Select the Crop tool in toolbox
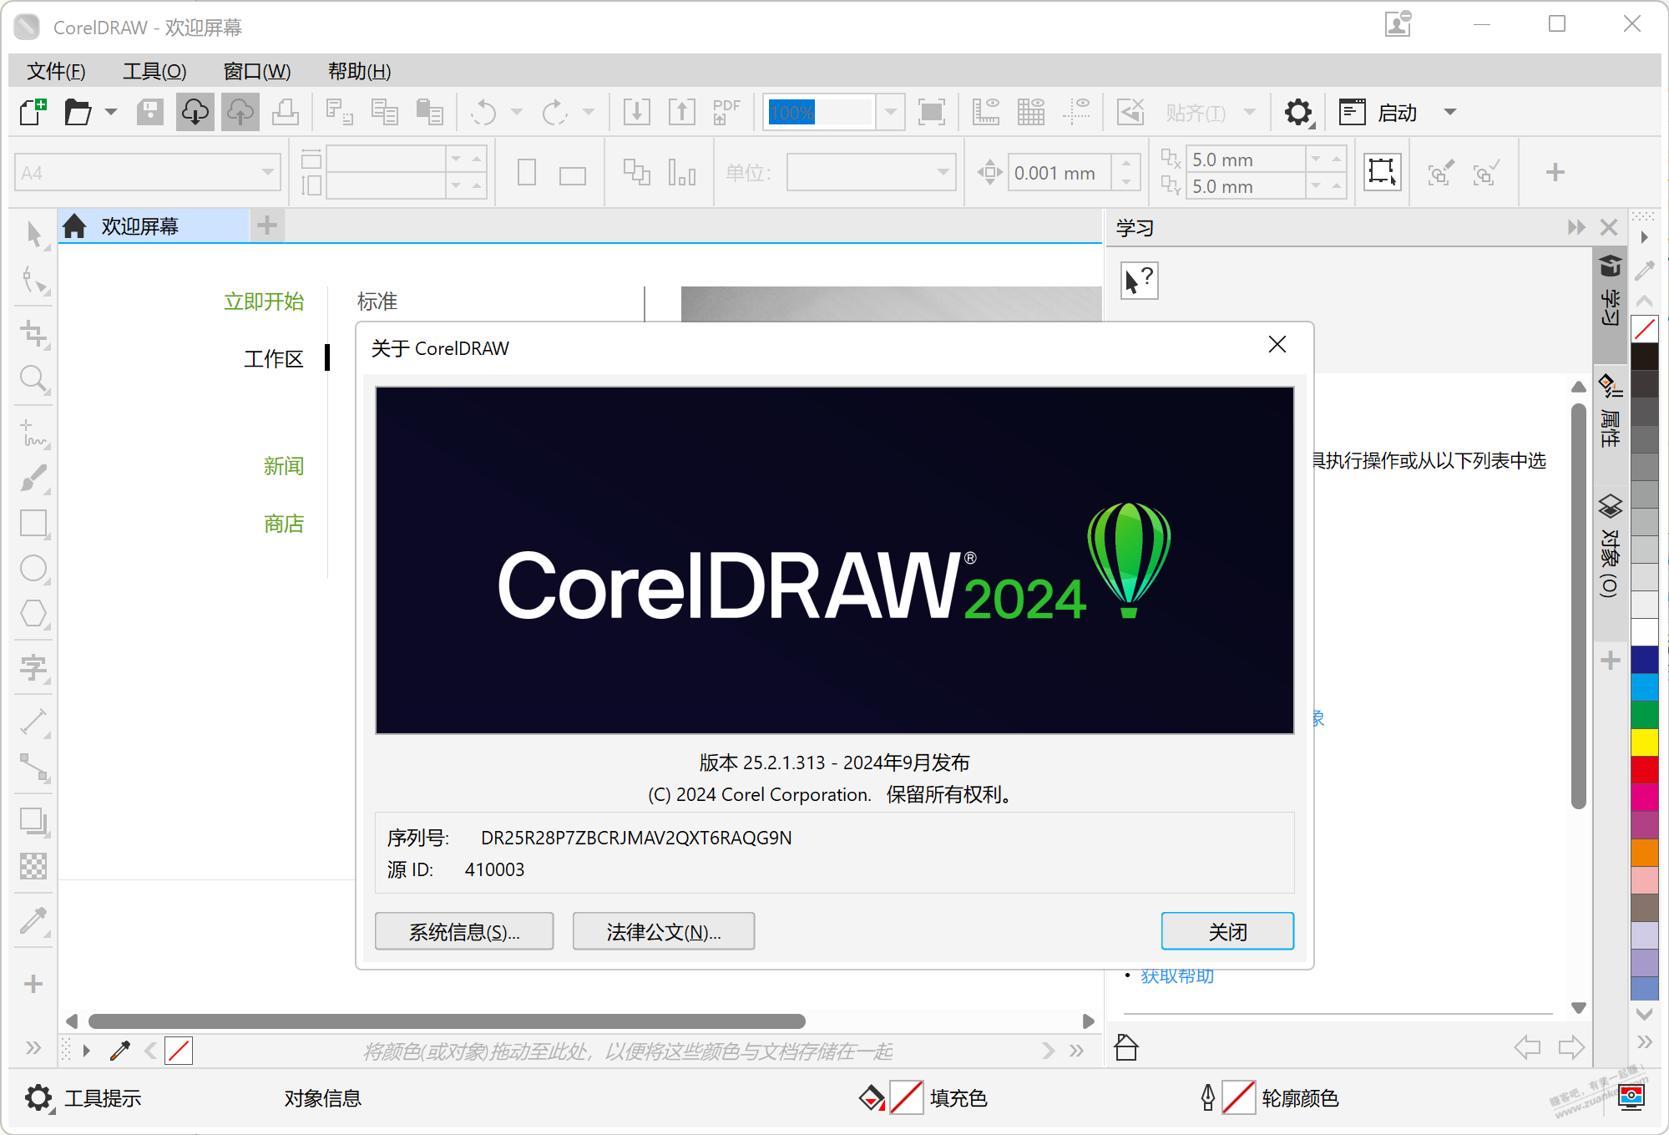The image size is (1669, 1135). (33, 334)
